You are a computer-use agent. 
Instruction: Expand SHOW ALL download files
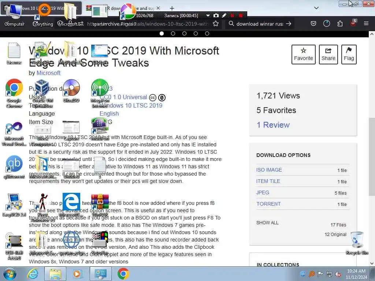pyautogui.click(x=267, y=223)
